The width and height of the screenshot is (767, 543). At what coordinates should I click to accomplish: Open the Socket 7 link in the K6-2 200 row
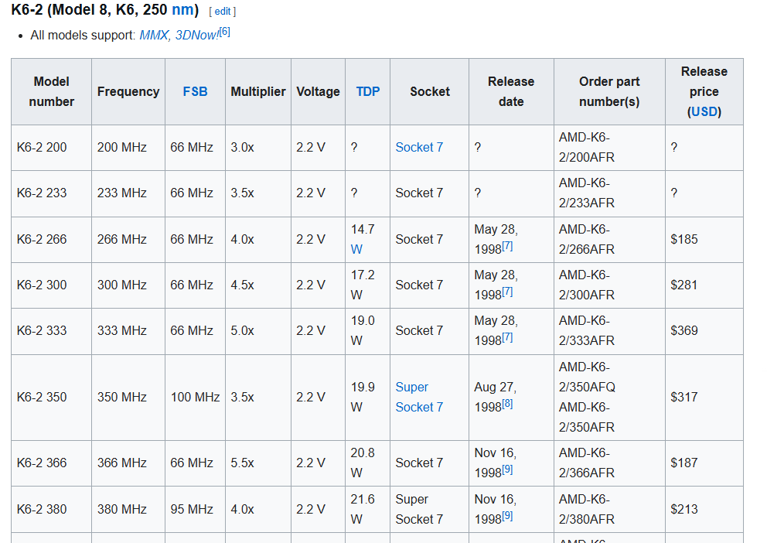[419, 147]
